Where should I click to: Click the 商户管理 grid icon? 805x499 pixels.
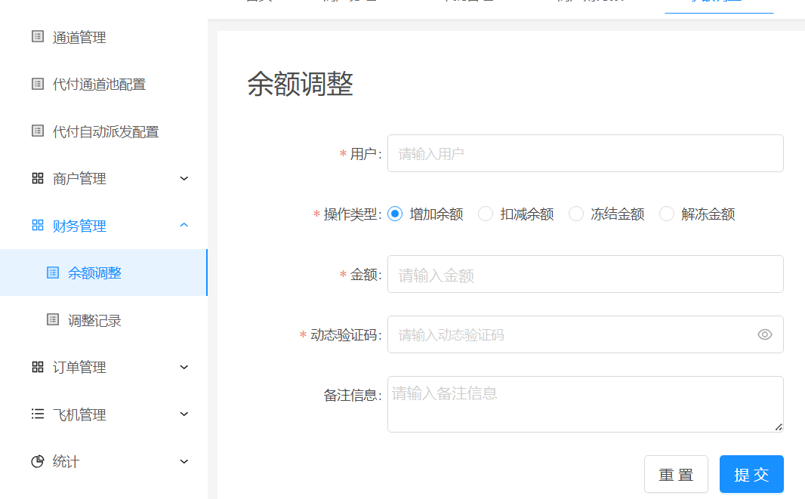tap(37, 178)
